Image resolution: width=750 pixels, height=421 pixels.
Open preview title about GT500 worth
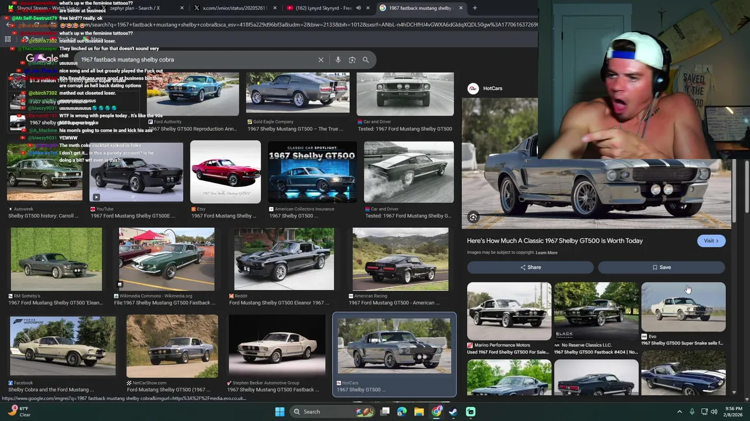(555, 241)
